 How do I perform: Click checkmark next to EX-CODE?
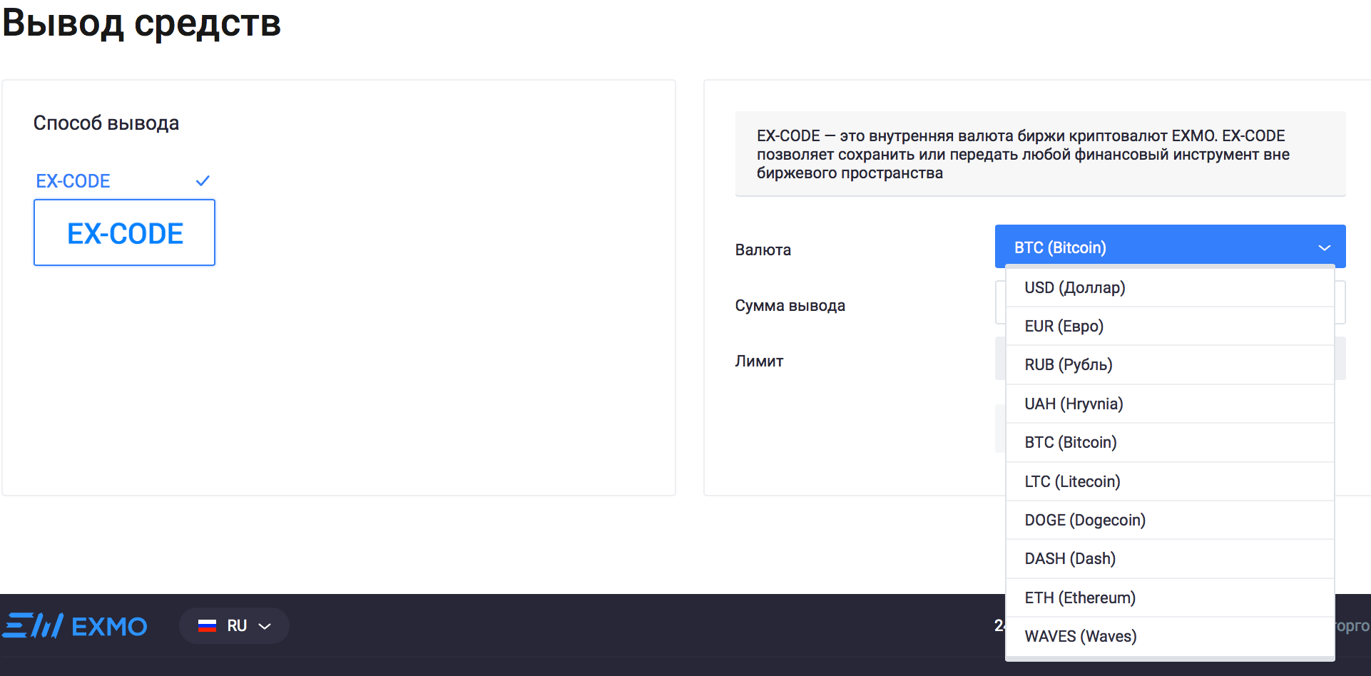tap(203, 181)
